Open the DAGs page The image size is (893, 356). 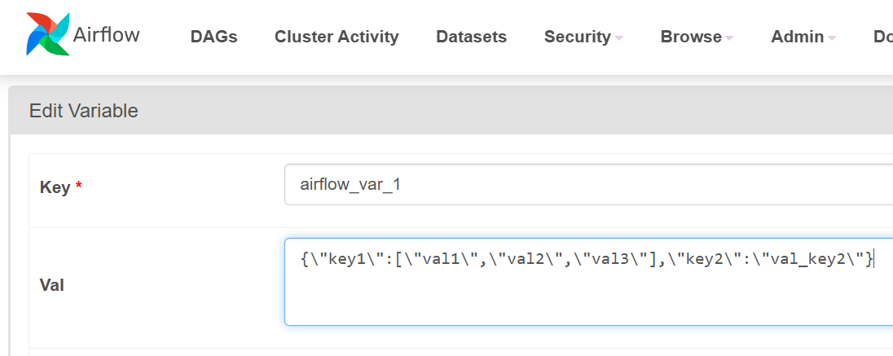click(213, 37)
